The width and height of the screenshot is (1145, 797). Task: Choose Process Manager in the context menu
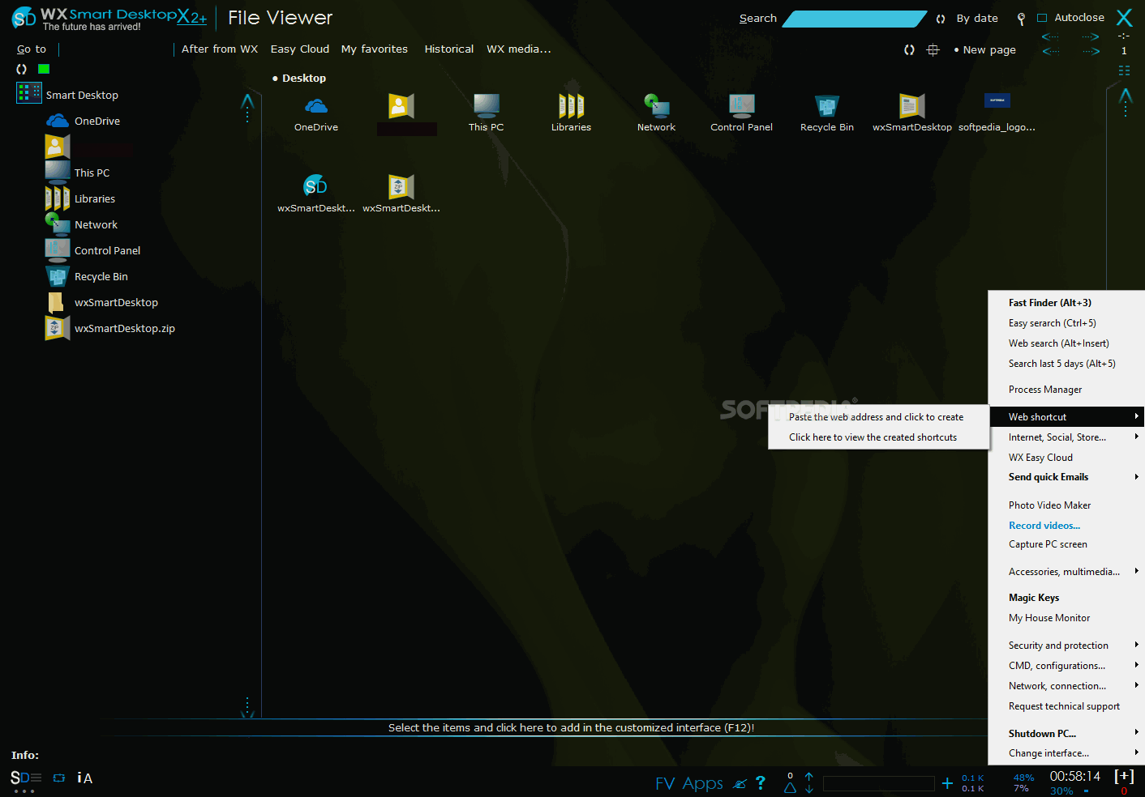[x=1045, y=390]
